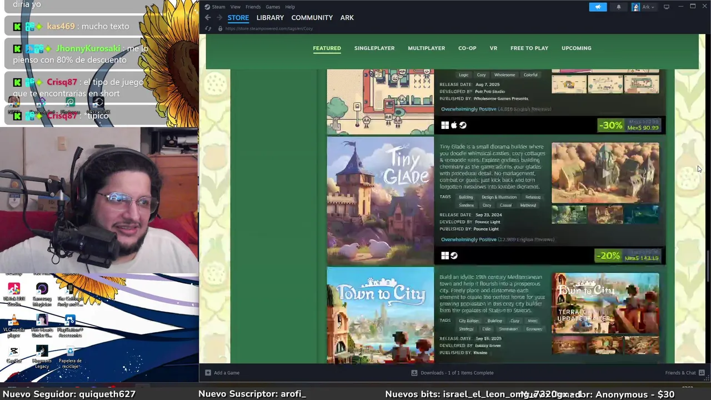Viewport: 711px width, 400px height.
Task: Click the Building tag on Tiny Glade
Action: 465,197
